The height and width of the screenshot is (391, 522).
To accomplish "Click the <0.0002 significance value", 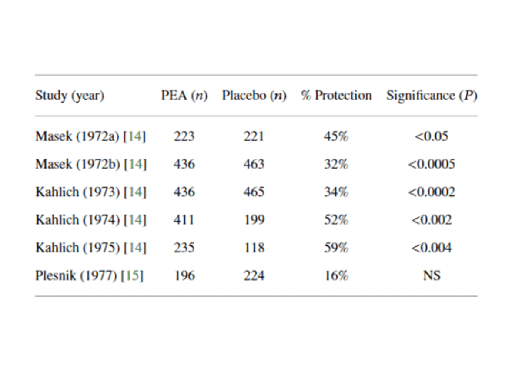I will 432,192.
